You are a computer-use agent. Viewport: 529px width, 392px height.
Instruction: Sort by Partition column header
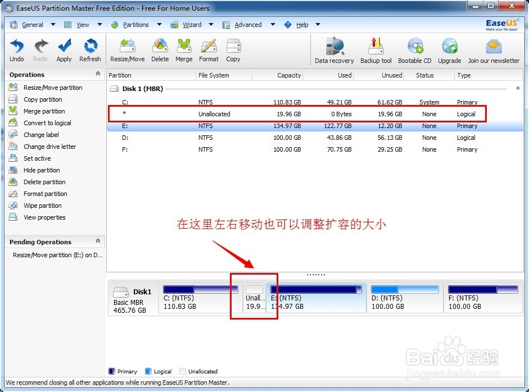pyautogui.click(x=151, y=75)
